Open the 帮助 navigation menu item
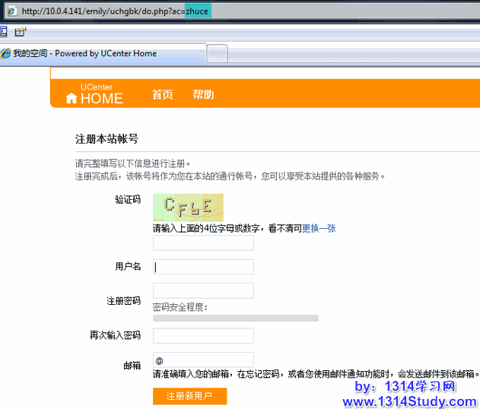This screenshot has height=409, width=480. coord(203,95)
